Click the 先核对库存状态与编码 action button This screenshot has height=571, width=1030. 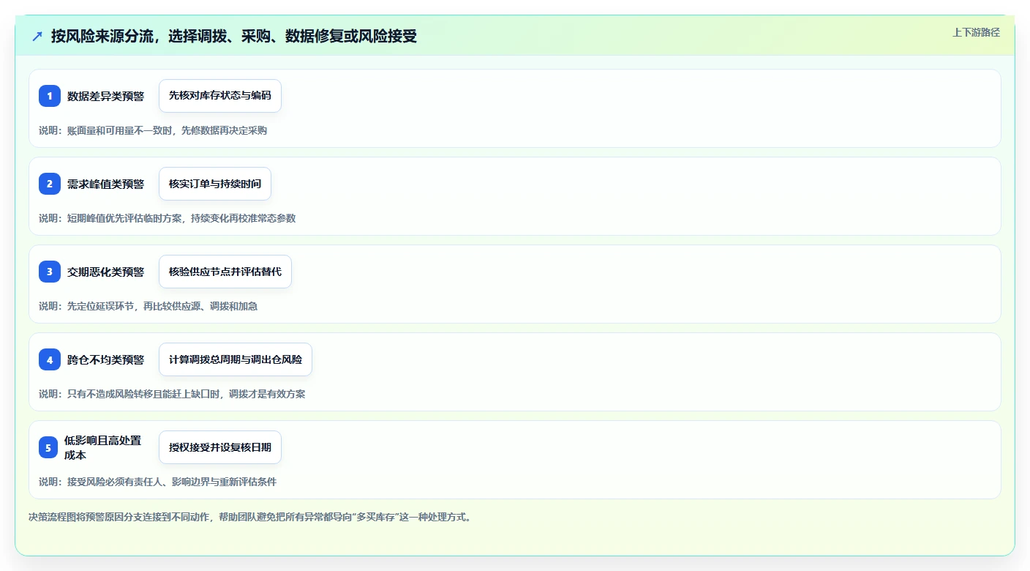[220, 96]
